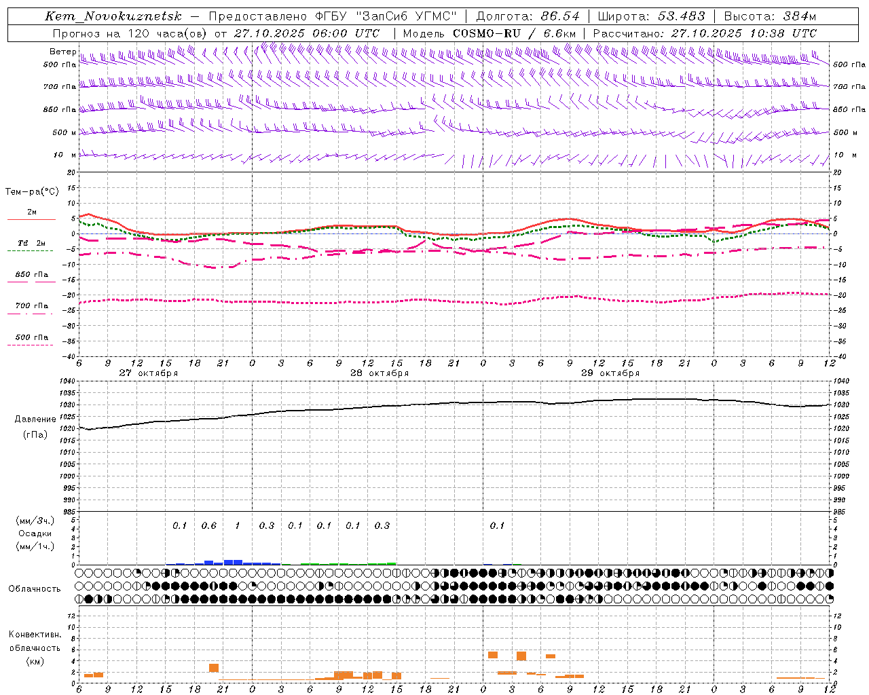The height and width of the screenshot is (695, 869).
Task: Click the precipitation value 1 above blue bars
Action: pyautogui.click(x=238, y=526)
